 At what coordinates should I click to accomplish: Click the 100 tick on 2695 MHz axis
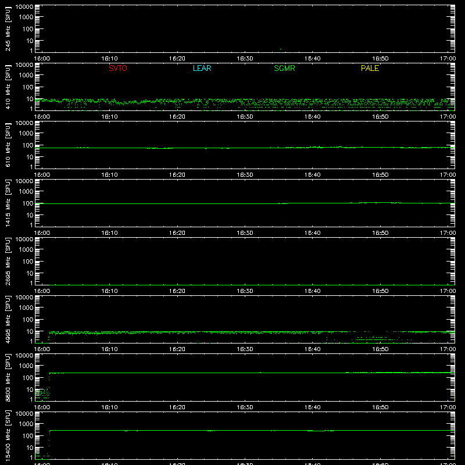point(28,261)
